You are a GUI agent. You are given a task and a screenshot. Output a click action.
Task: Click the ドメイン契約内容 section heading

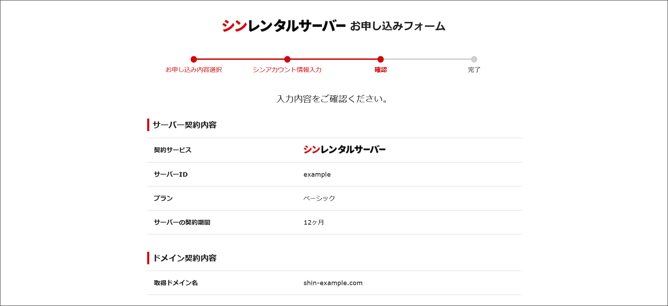click(185, 258)
